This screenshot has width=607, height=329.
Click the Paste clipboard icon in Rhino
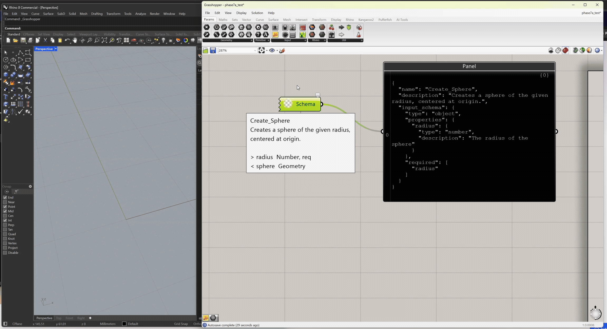tap(60, 40)
